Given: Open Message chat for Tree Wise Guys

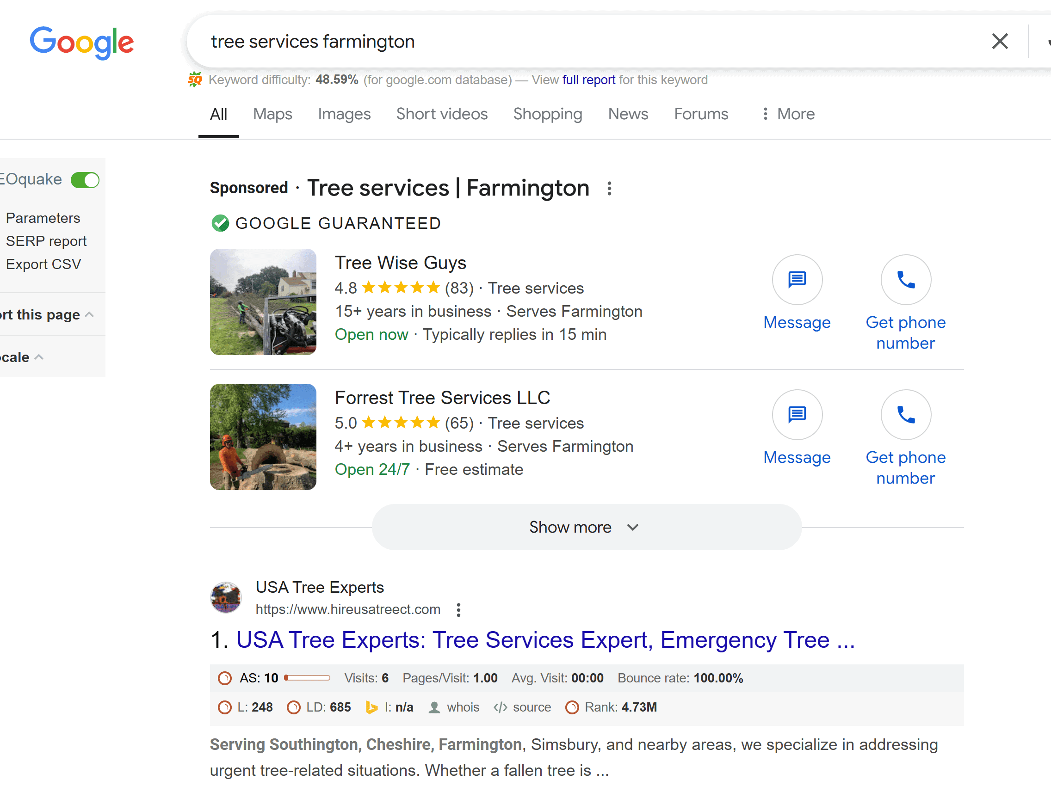Looking at the screenshot, I should (797, 280).
